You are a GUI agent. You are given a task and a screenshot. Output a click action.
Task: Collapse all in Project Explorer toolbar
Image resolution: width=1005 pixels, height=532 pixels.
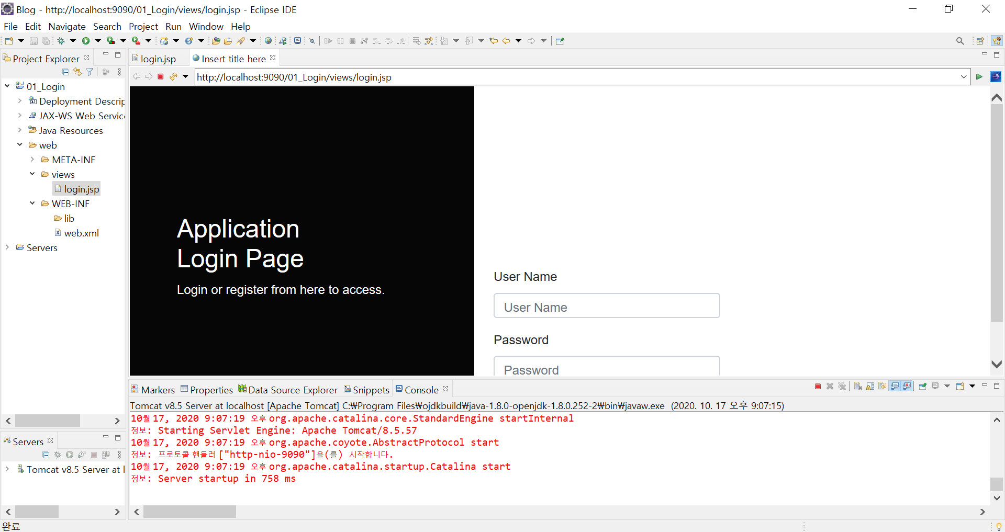point(65,72)
